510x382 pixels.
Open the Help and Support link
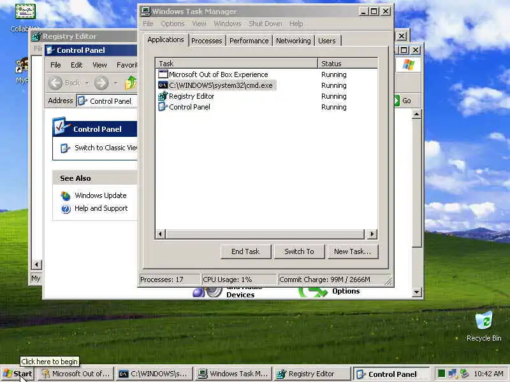pyautogui.click(x=101, y=209)
